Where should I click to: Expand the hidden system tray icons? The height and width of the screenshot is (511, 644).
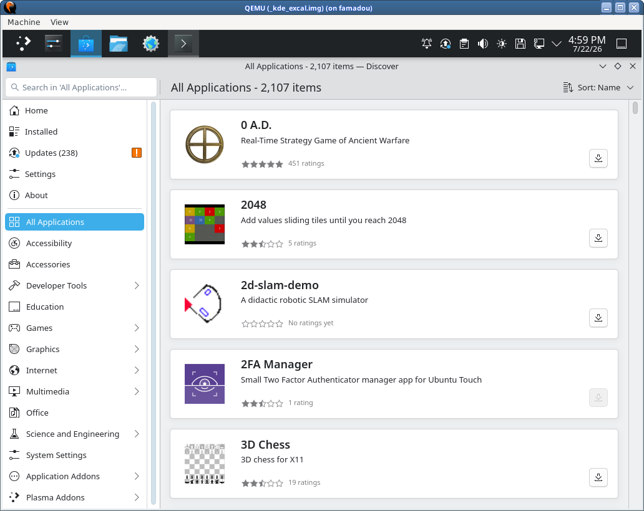[x=557, y=44]
